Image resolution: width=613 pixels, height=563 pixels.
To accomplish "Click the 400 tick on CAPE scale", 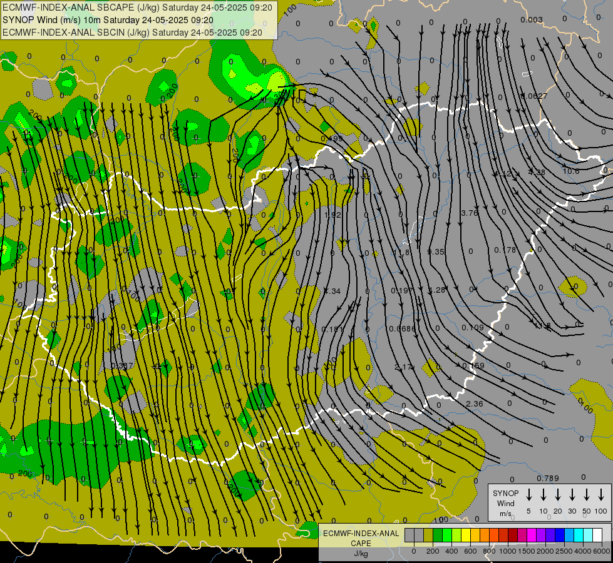I will point(451,551).
